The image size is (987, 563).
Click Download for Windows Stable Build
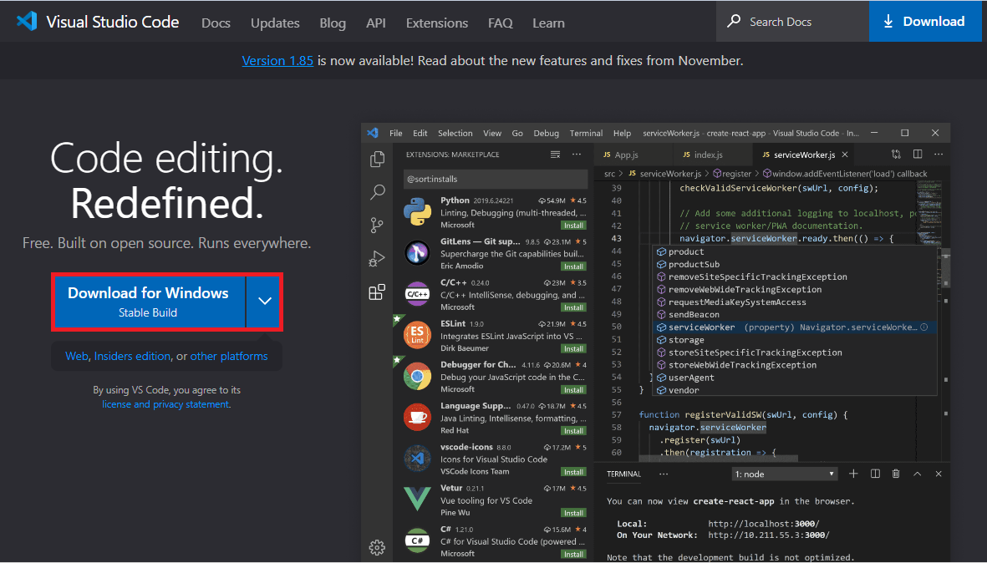[x=149, y=302]
